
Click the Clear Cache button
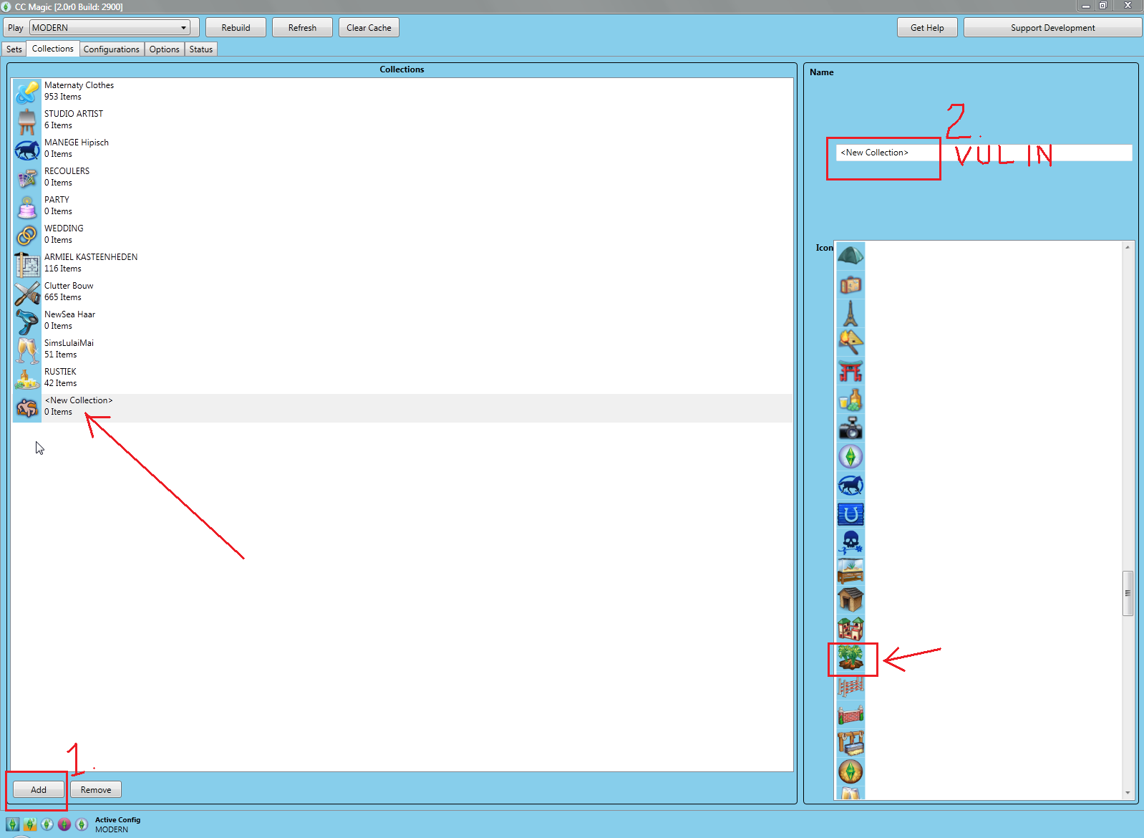pyautogui.click(x=369, y=28)
